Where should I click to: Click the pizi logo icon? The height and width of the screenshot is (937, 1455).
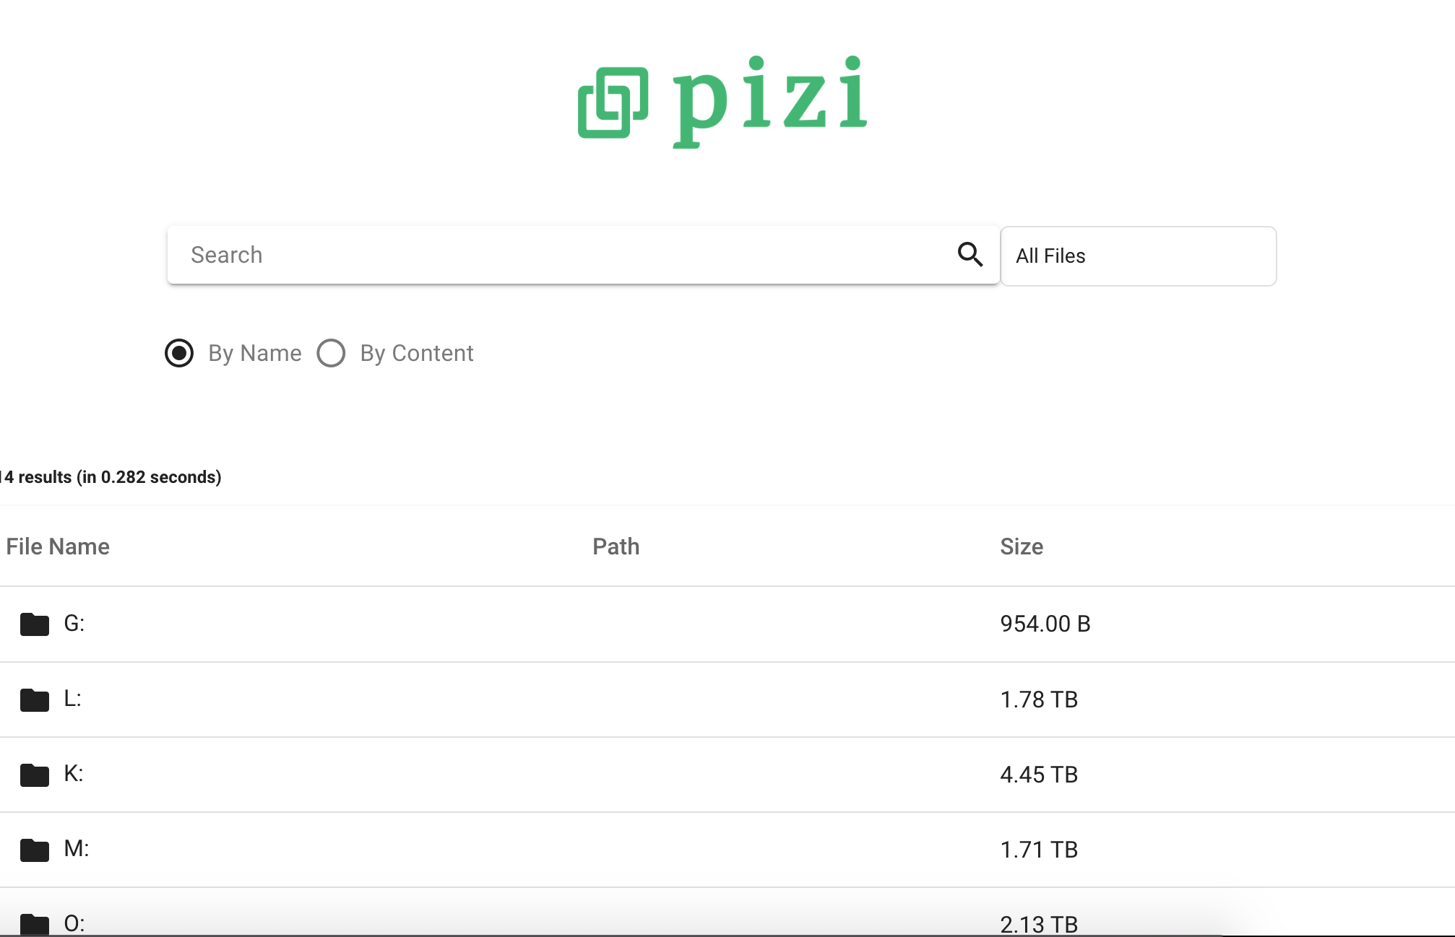[x=613, y=103]
